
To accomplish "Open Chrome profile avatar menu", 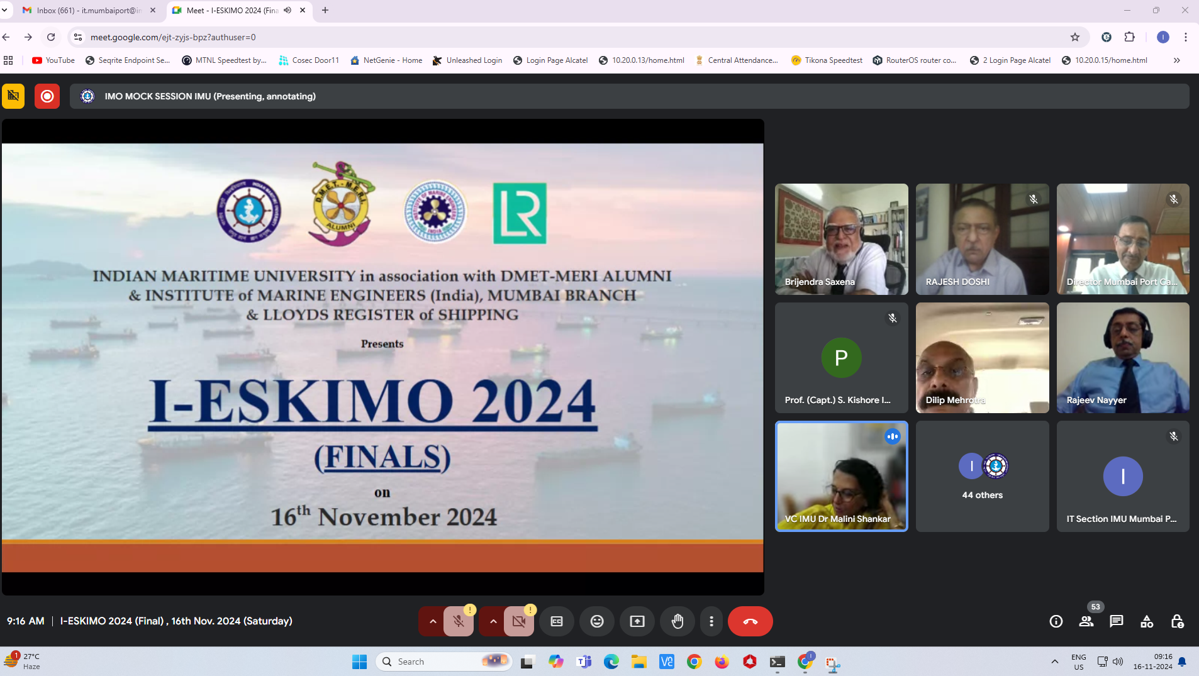I will click(1163, 37).
